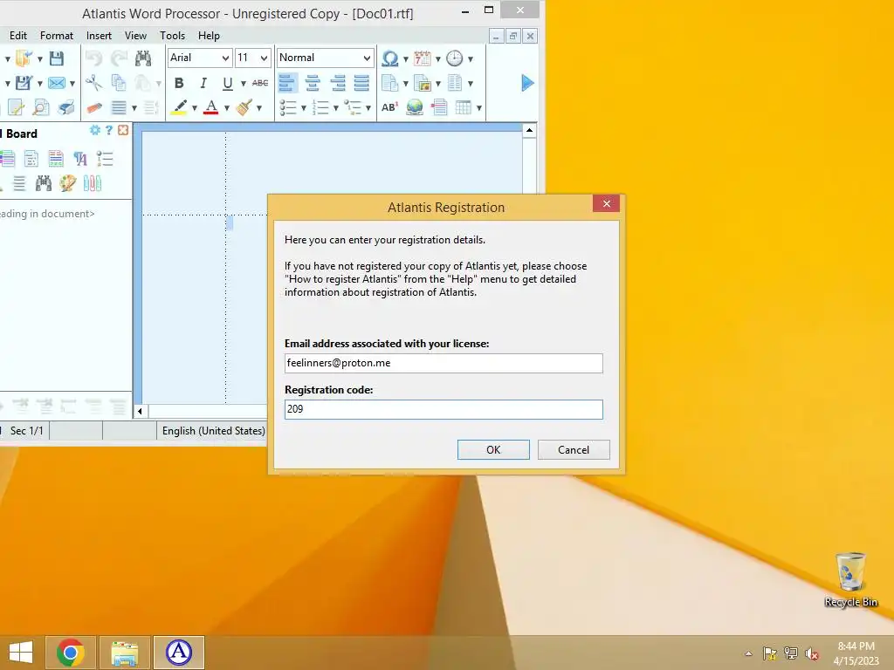Expand the arrow next to calendar date icon
This screenshot has width=894, height=670.
coord(438,58)
